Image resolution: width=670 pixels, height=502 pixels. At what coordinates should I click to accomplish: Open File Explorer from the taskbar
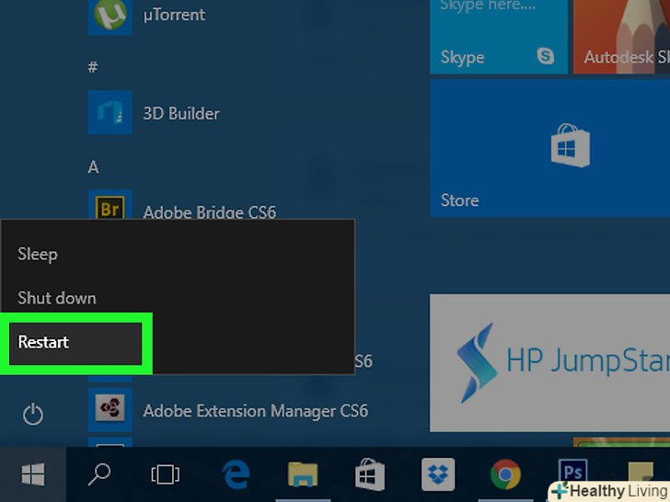(x=303, y=474)
